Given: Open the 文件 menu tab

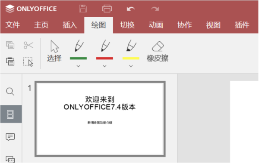Looking at the screenshot, I should (13, 25).
